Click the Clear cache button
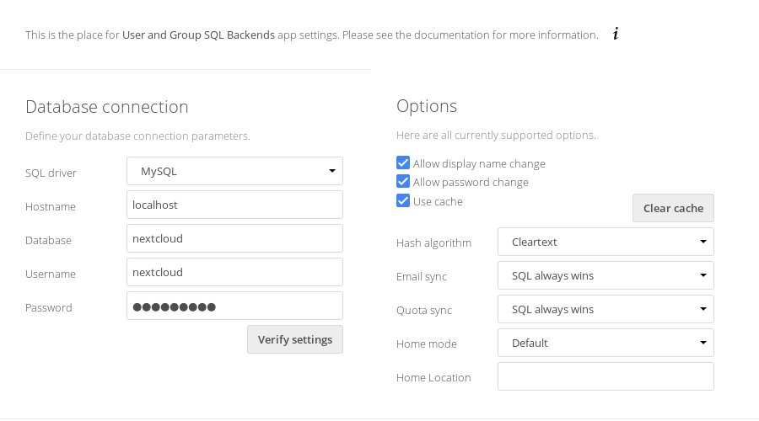Viewport: 759px width, 421px height. [673, 208]
